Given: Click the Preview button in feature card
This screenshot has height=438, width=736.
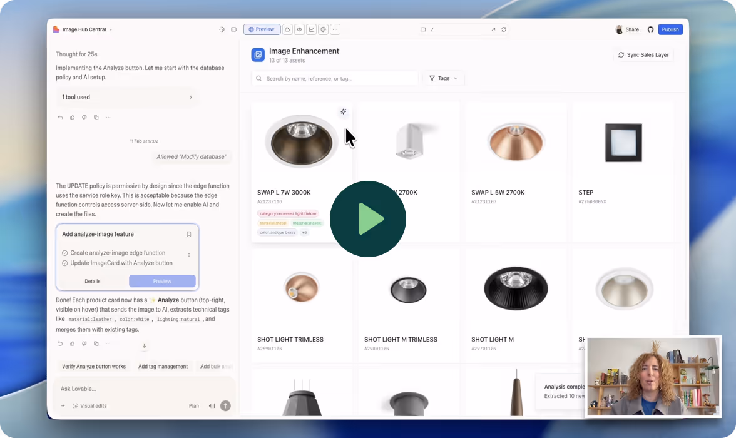Looking at the screenshot, I should pos(163,281).
